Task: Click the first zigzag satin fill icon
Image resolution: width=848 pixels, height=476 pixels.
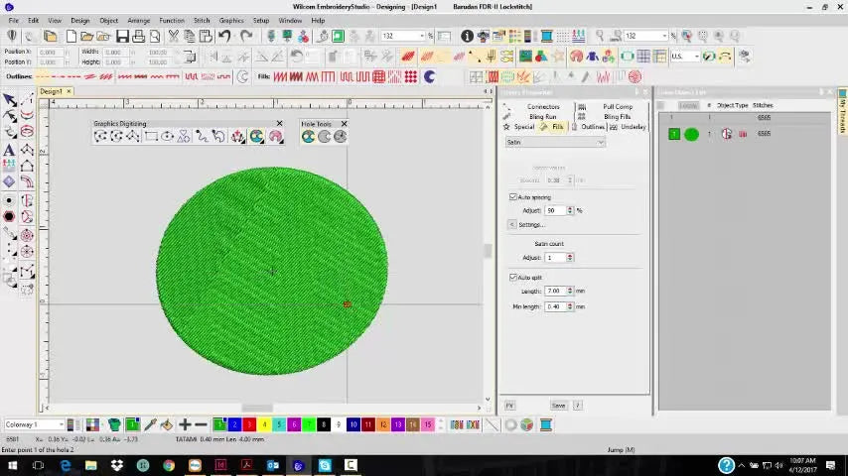Action: click(280, 76)
